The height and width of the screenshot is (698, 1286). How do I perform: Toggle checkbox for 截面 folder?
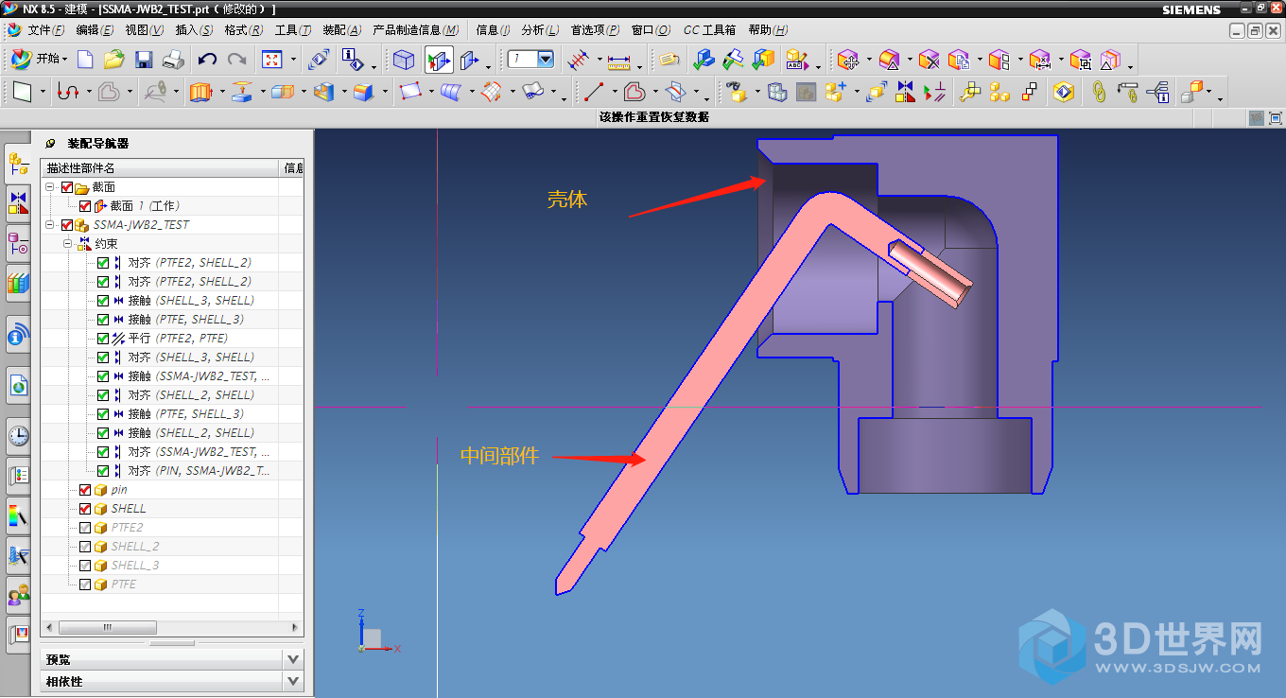[66, 187]
